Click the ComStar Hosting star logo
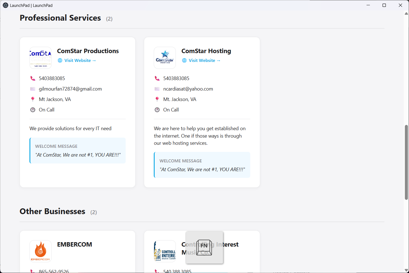409x273 pixels. (165, 58)
